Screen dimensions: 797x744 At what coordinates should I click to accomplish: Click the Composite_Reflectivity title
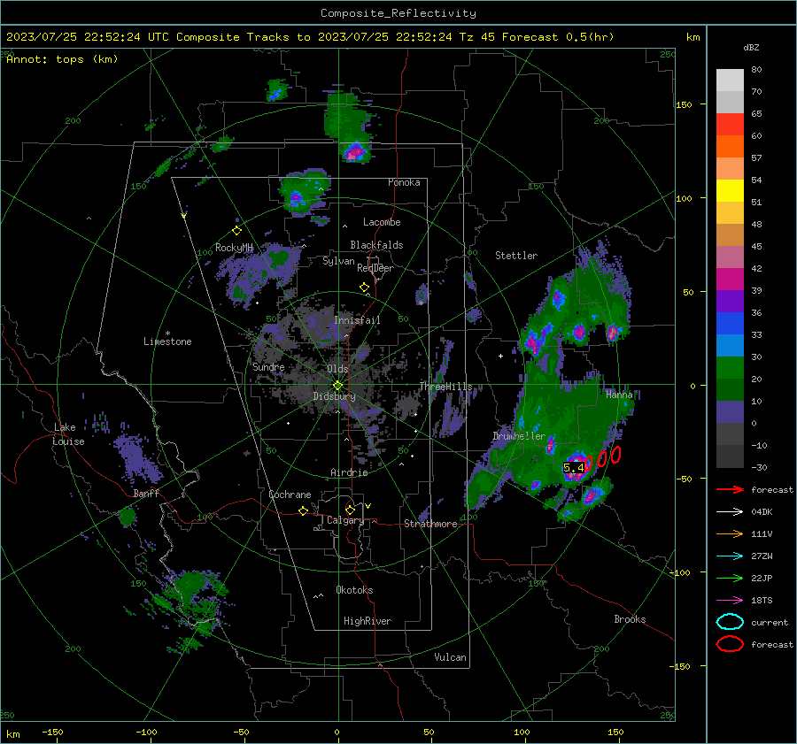coord(398,13)
